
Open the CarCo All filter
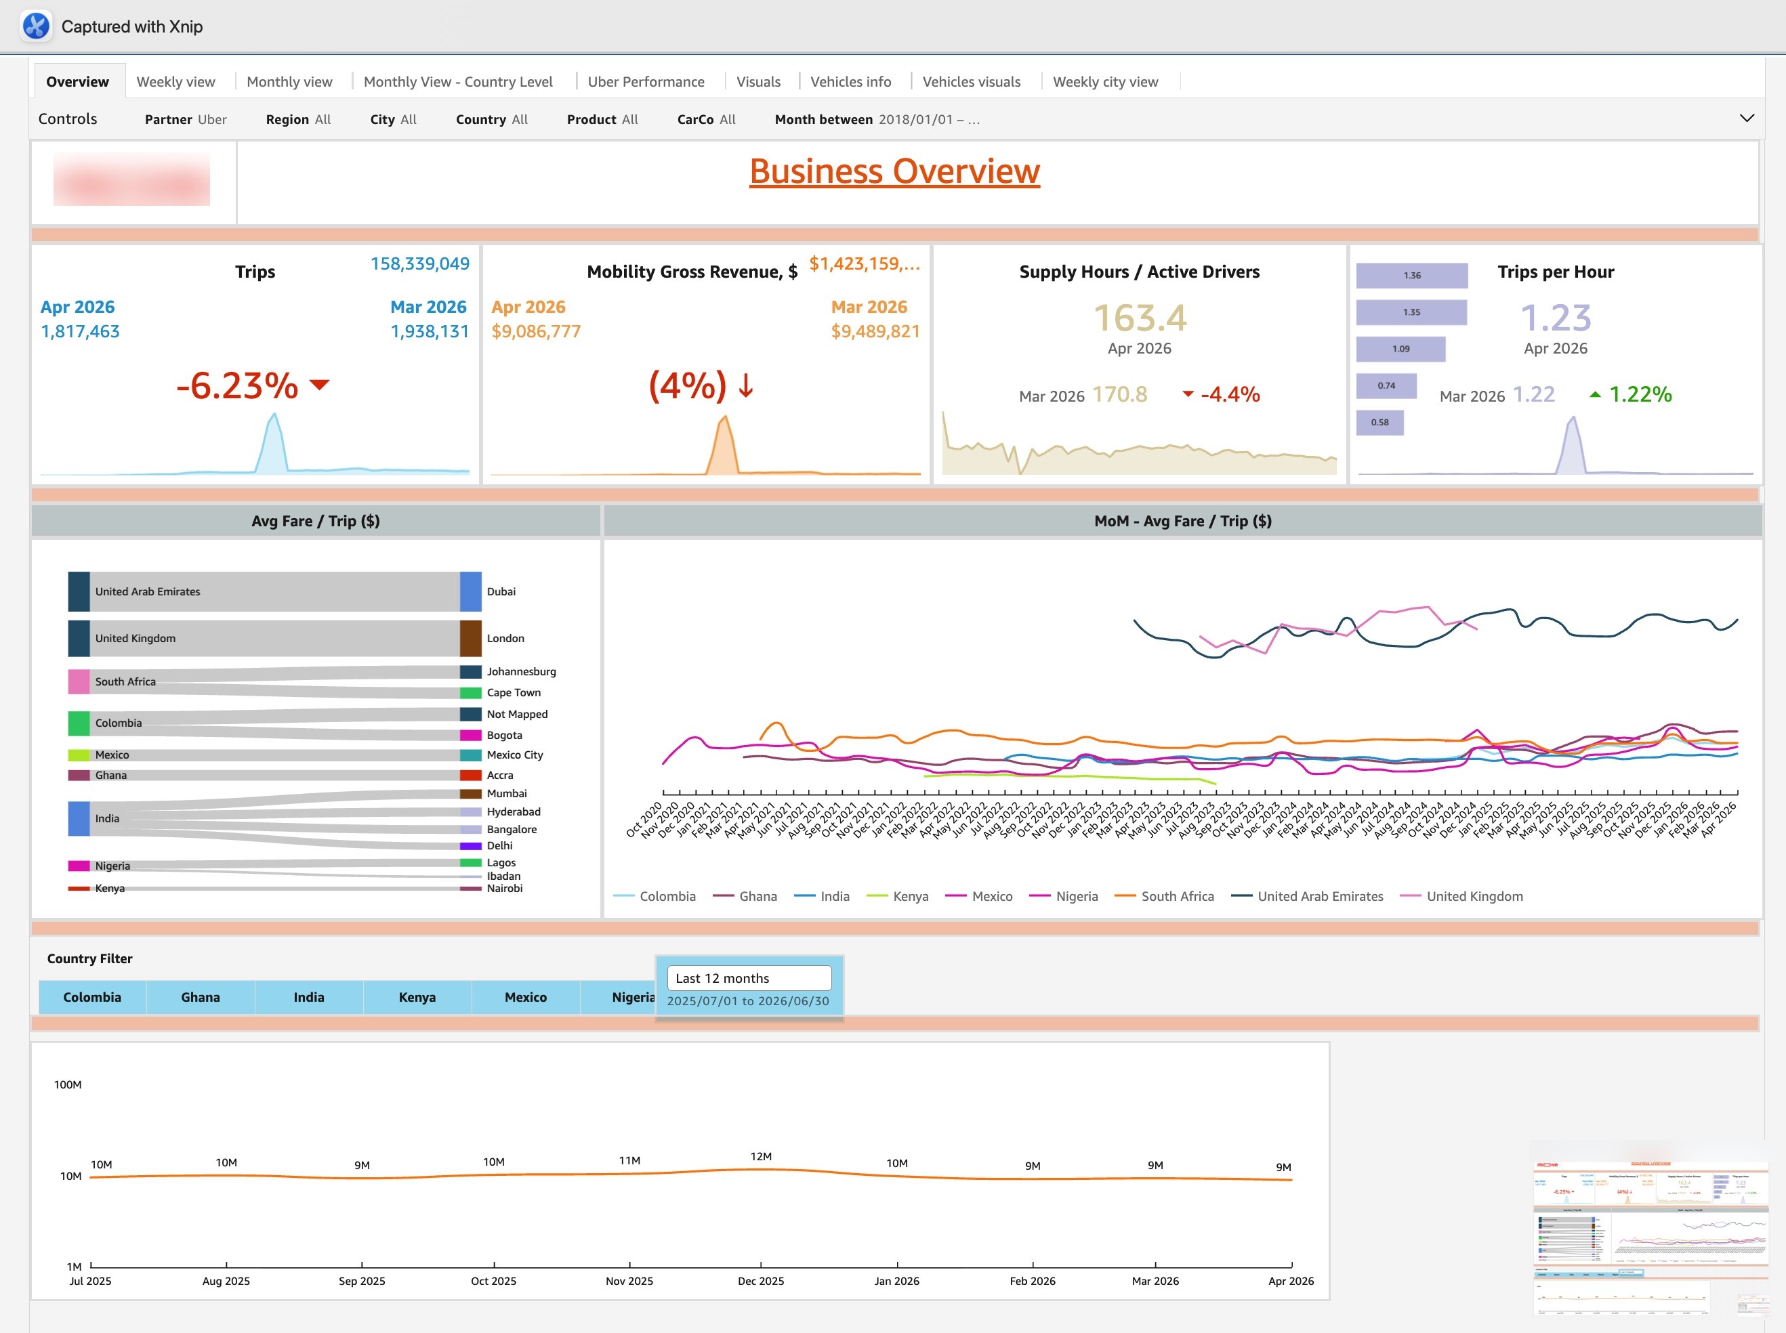click(707, 119)
